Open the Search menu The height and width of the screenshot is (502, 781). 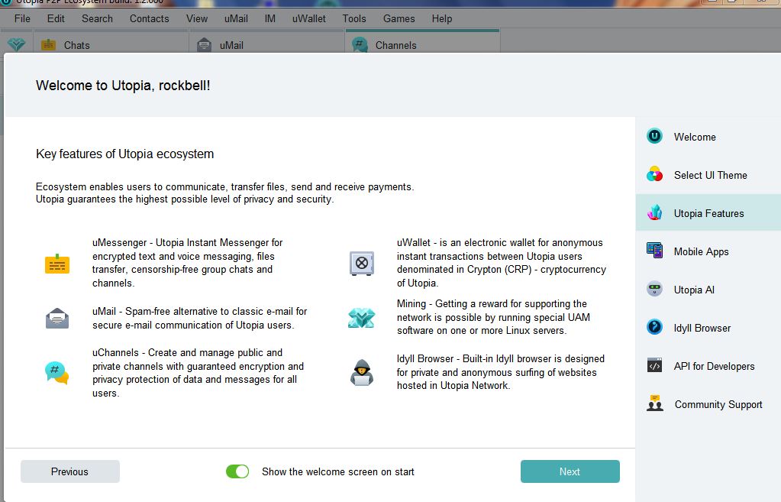pos(97,19)
